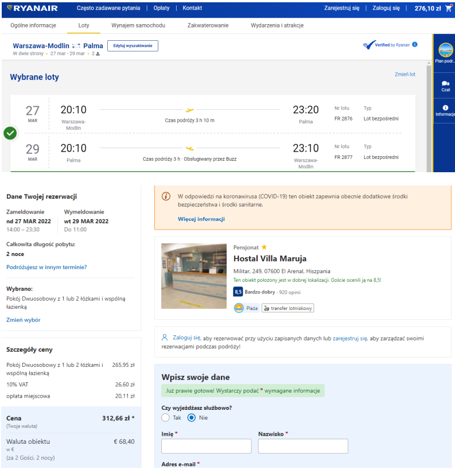
Task: Click the Zaloguj się link in booking form
Action: coord(186,338)
